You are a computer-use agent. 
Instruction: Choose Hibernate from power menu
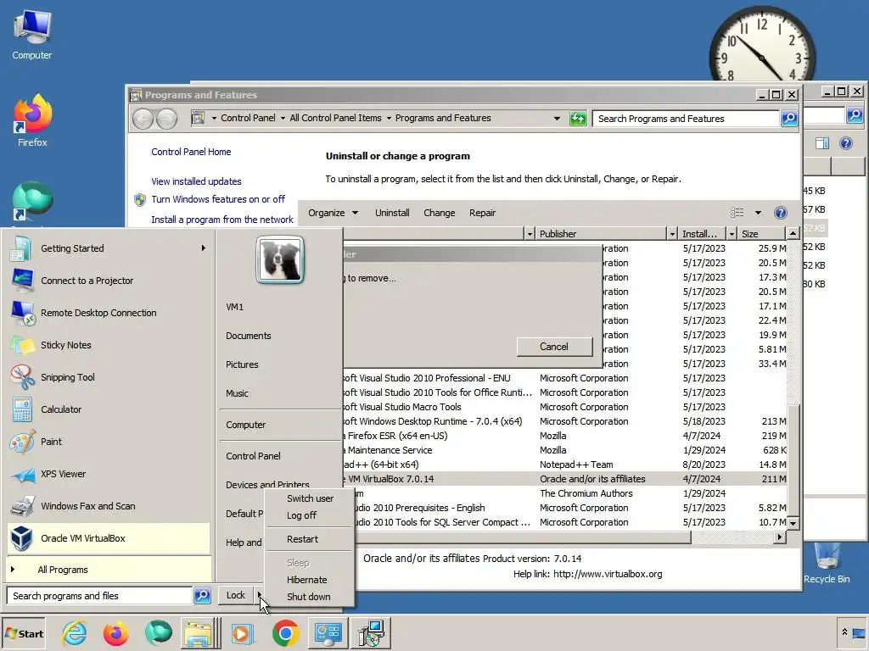(306, 580)
